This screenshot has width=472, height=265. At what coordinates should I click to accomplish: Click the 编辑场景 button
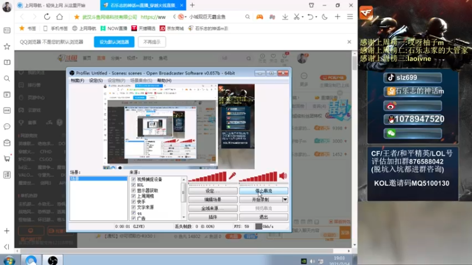click(213, 200)
